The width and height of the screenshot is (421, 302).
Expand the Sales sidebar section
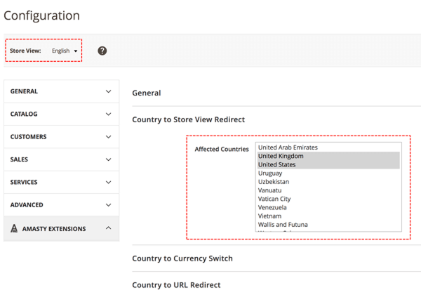coord(61,159)
